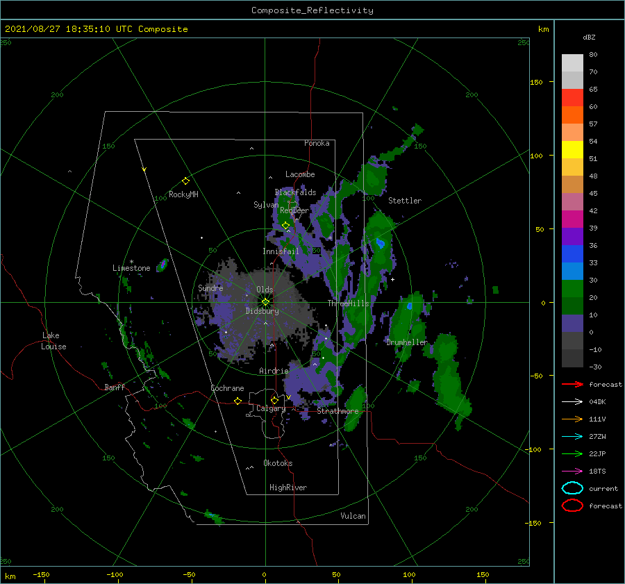This screenshot has width=625, height=584.
Task: Click the yellow diamond marker below Cochrane
Action: [237, 401]
